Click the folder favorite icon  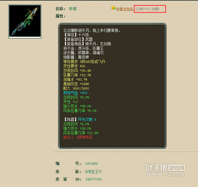tap(113, 8)
